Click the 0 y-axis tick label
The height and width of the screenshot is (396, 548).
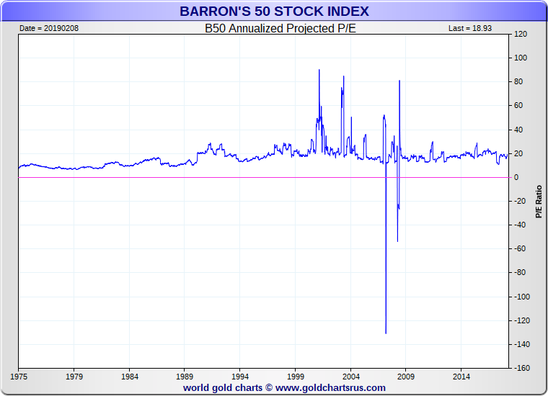click(516, 177)
